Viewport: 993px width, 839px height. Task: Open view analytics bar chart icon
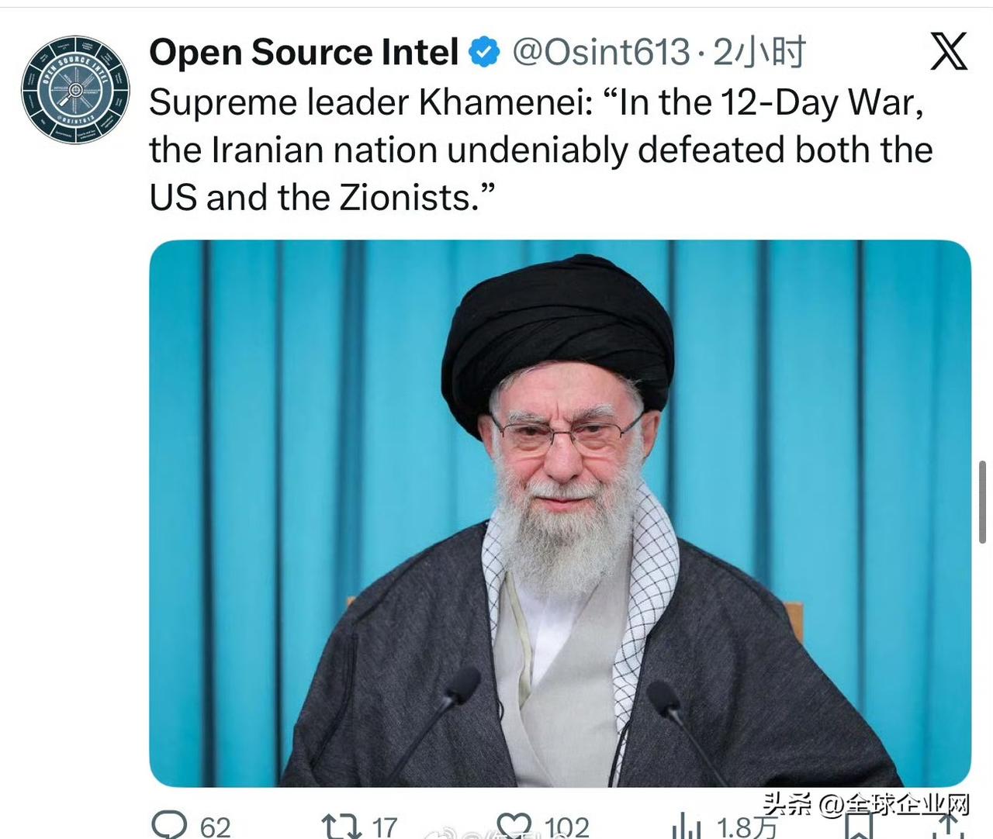[x=686, y=826]
